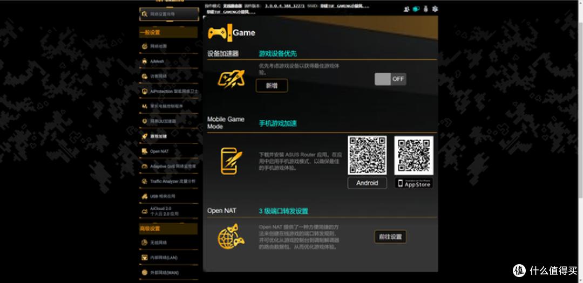Open the Parental Controls sidebar item
The width and height of the screenshot is (583, 283).
[169, 106]
